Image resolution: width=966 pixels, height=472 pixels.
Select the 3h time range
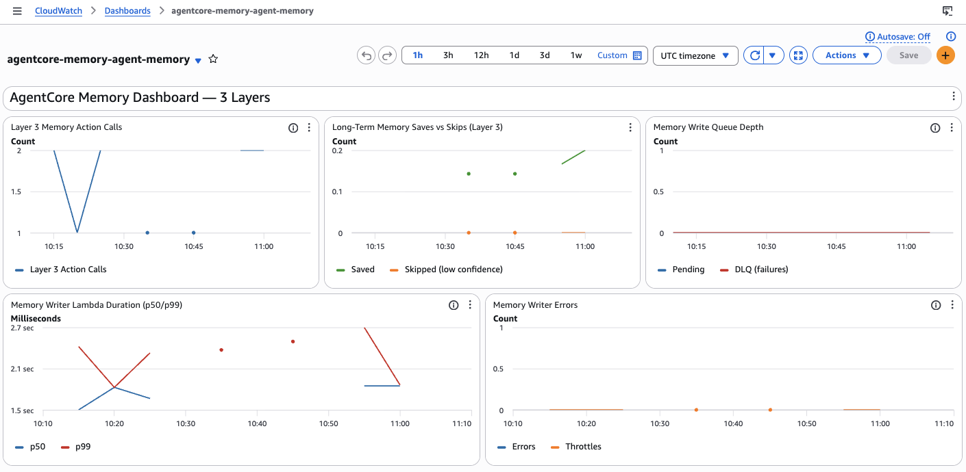[x=448, y=55]
